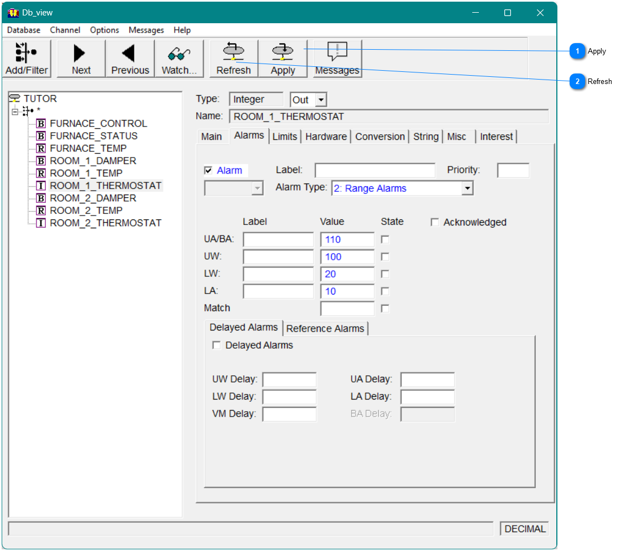The width and height of the screenshot is (621, 551).
Task: Toggle the Acknowledged checkbox
Action: 435,222
